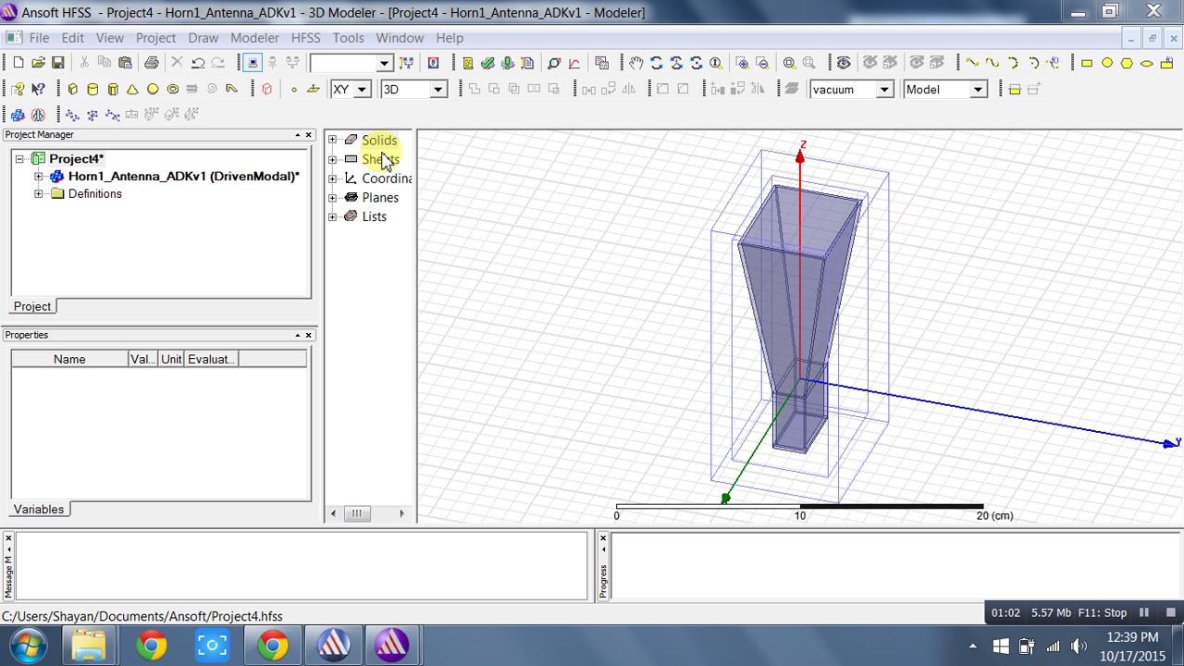Image resolution: width=1184 pixels, height=666 pixels.
Task: Select the Draw Regular Polygon tool
Action: point(1127,63)
